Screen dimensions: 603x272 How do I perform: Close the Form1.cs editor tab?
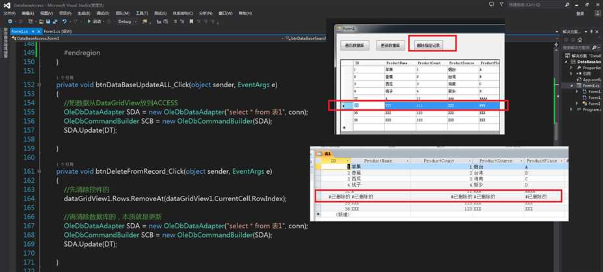39,31
